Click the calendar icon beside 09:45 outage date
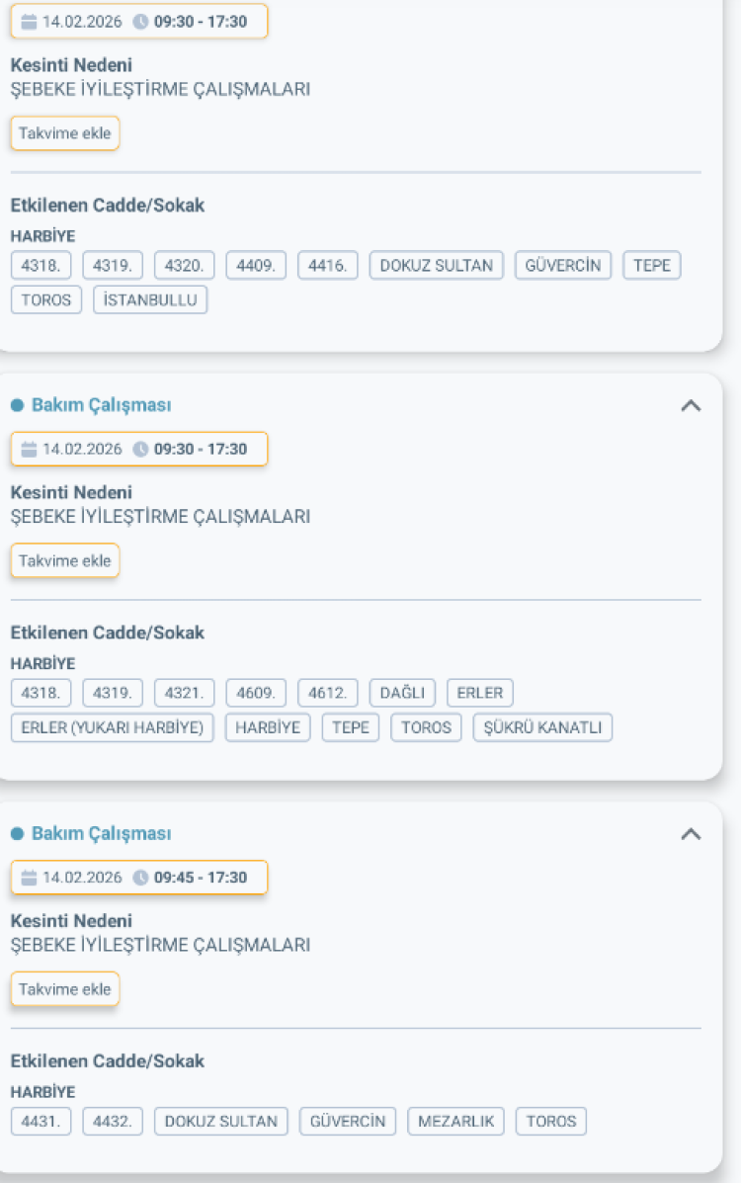This screenshot has width=741, height=1183. point(29,878)
